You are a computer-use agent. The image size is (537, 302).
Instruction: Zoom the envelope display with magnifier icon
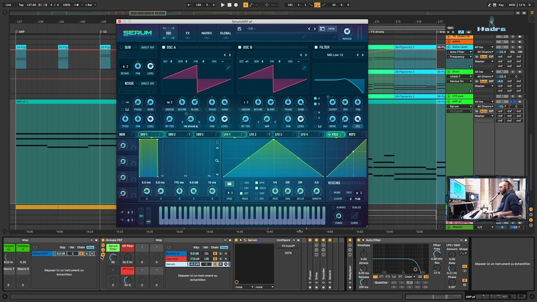[x=217, y=161]
